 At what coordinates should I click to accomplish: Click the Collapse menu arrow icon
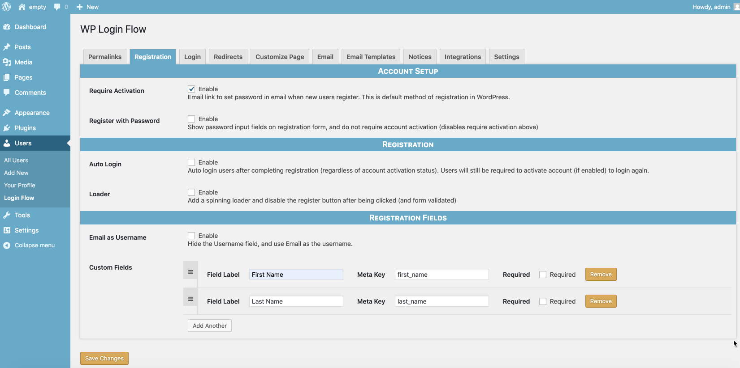[7, 245]
